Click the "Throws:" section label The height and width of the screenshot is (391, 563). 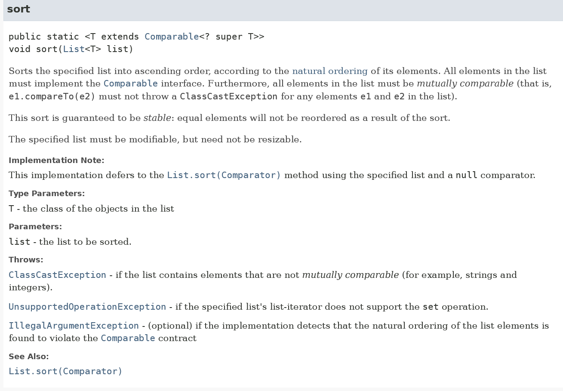(26, 260)
